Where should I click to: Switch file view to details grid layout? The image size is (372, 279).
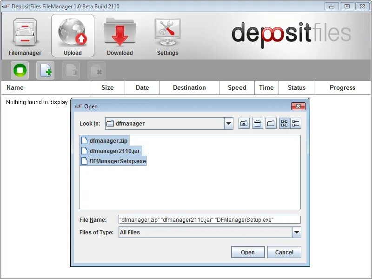point(285,123)
